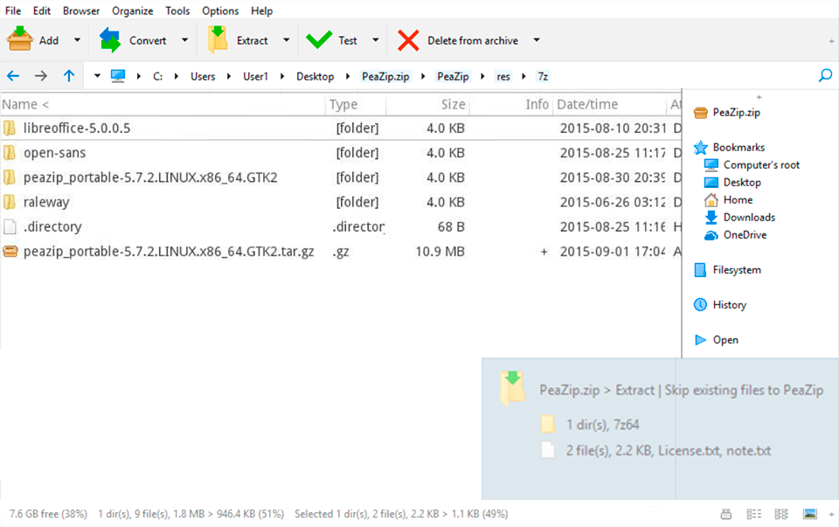This screenshot has width=839, height=527.
Task: Go forward with the right arrow
Action: (41, 76)
